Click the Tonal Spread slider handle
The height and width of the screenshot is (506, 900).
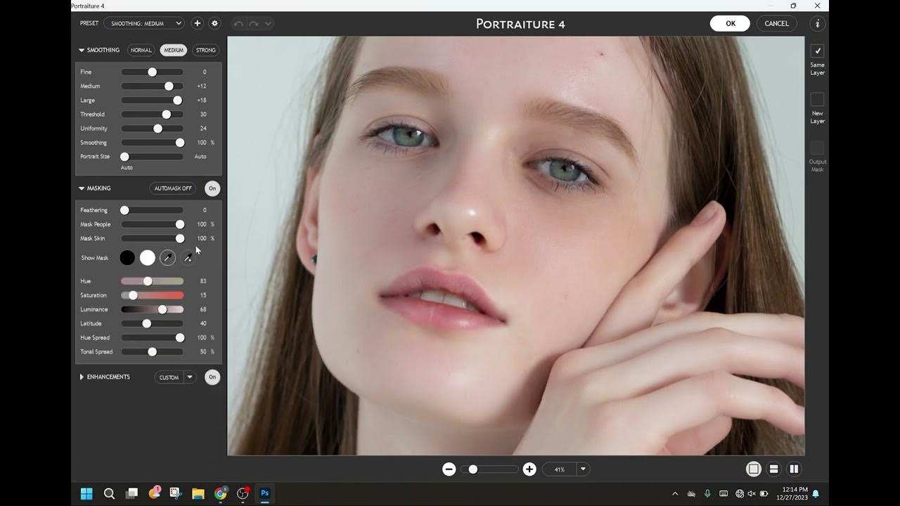click(x=152, y=351)
